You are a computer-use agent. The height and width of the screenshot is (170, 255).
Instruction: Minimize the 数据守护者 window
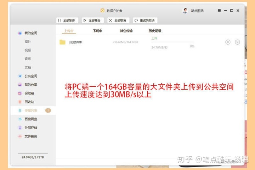(x=225, y=11)
